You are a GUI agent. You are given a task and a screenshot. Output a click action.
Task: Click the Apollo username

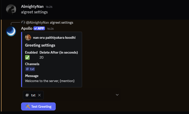27,28
